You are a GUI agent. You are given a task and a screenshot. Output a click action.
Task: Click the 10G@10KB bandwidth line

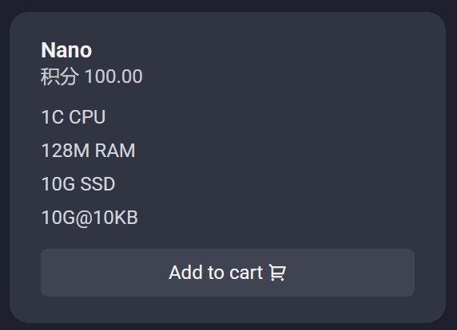89,218
